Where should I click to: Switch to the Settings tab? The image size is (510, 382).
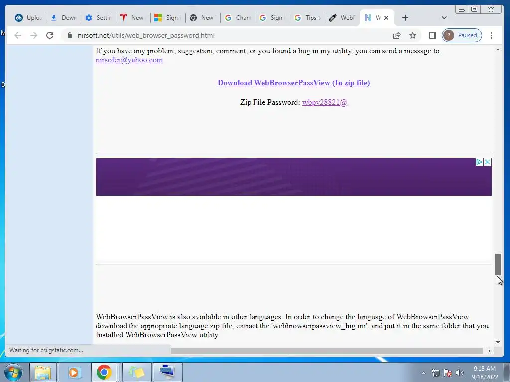(98, 18)
